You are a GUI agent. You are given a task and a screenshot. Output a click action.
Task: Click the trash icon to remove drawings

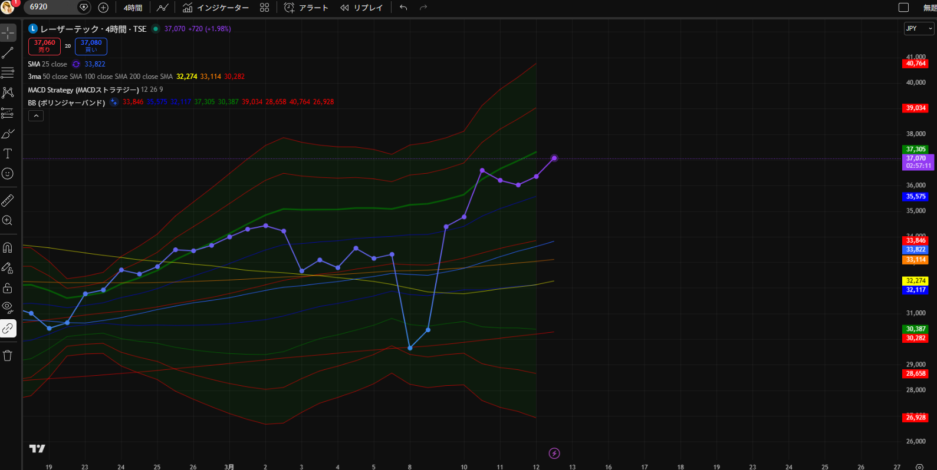click(x=8, y=355)
